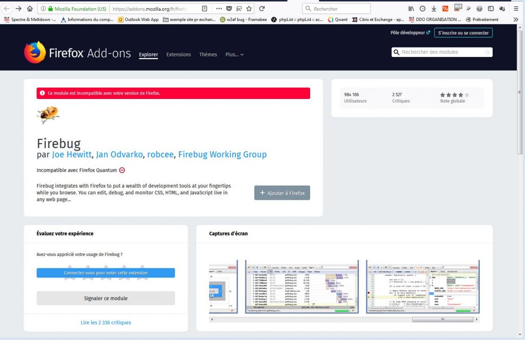Click the Home icon in the toolbar
The image size is (525, 340).
coord(30,9)
